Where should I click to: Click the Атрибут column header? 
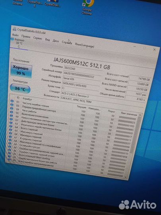(27, 99)
